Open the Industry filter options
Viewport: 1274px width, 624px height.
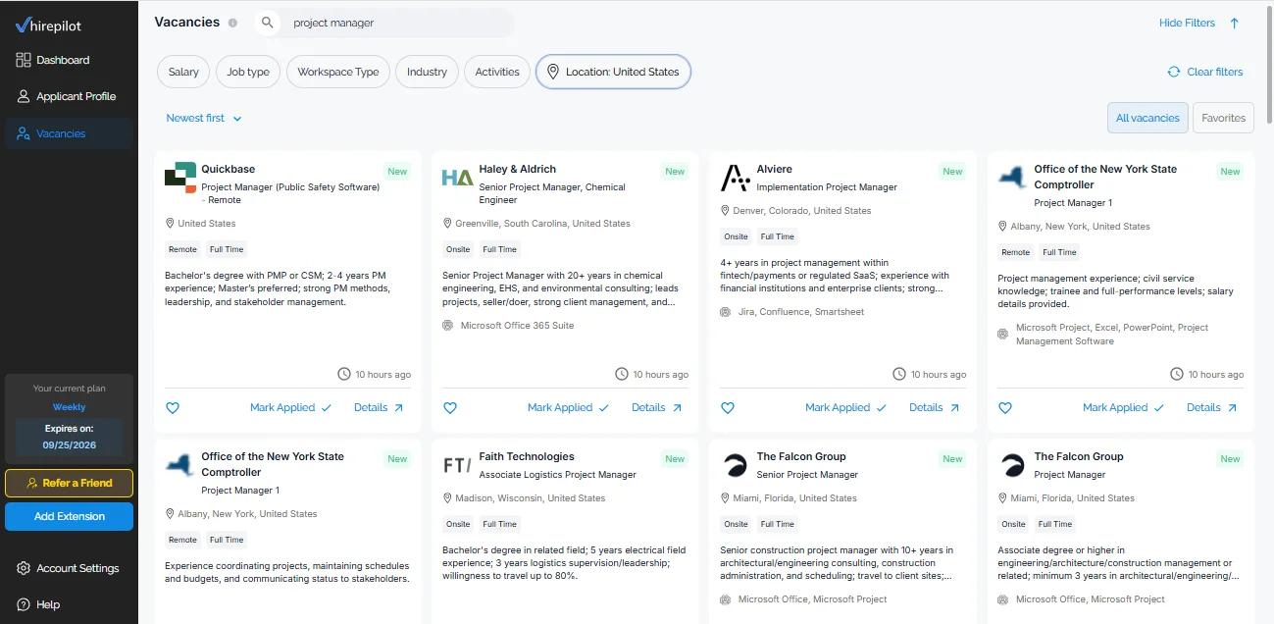427,71
